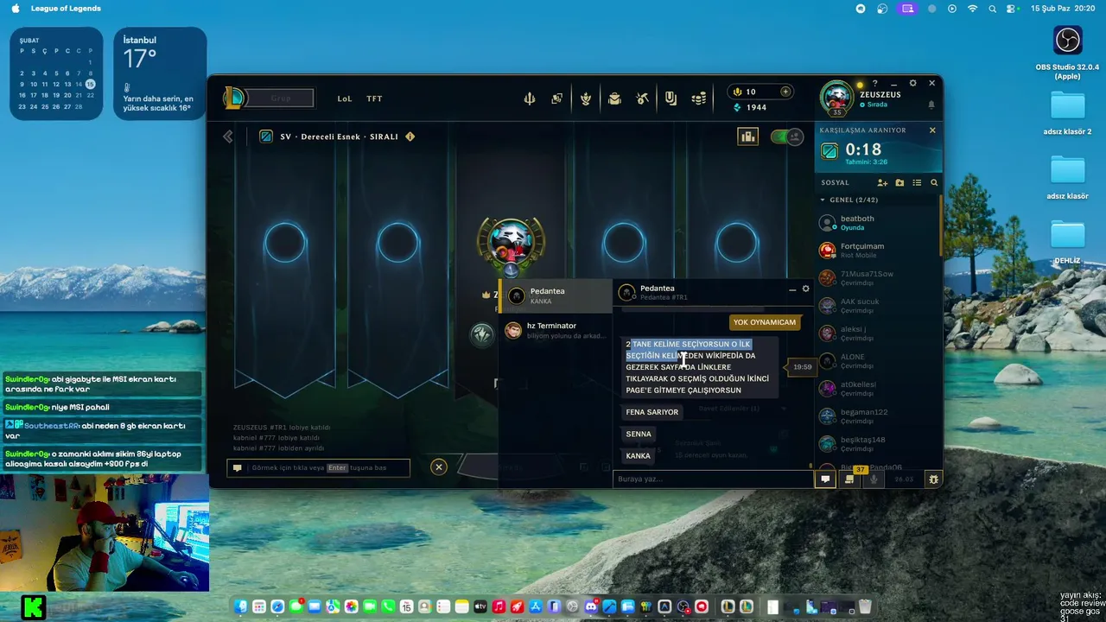Click own summoner icon in lobby center
1106x622 pixels.
[511, 243]
